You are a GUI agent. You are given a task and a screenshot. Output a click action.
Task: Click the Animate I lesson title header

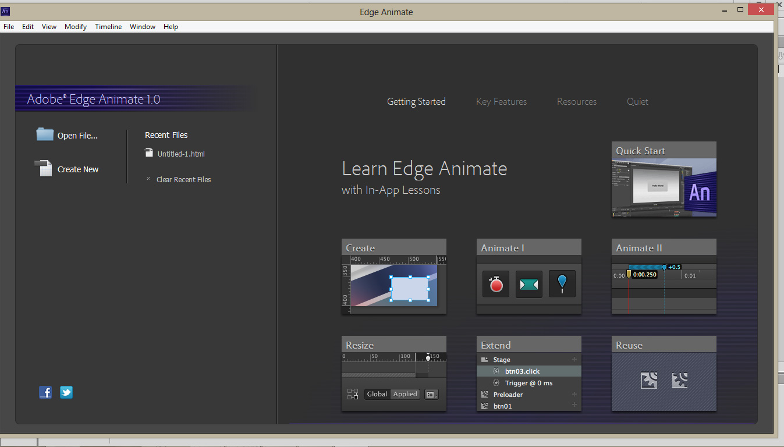tap(529, 248)
